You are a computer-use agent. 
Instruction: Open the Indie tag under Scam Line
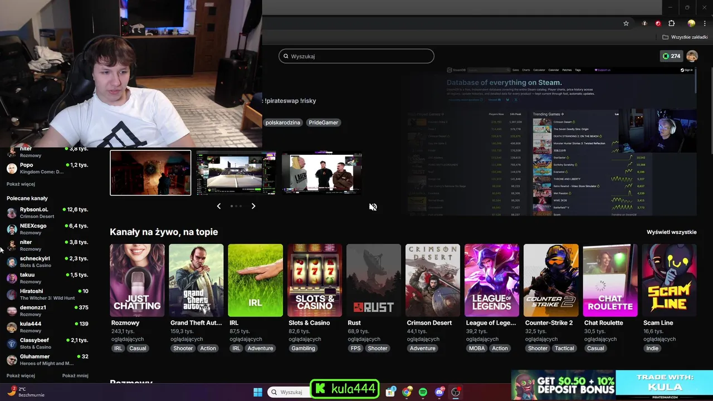(x=652, y=348)
